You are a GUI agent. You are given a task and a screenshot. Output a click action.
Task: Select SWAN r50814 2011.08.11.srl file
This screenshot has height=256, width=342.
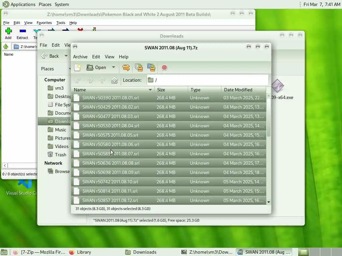tap(169, 191)
